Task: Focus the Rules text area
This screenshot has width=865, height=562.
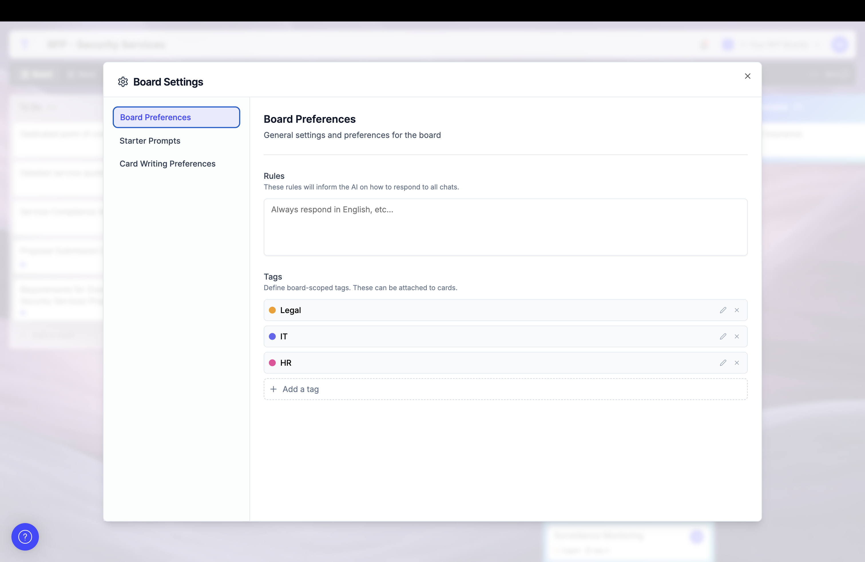Action: tap(505, 227)
